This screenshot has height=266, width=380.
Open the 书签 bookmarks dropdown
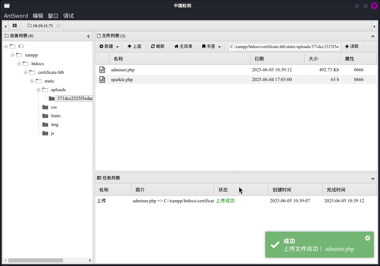(211, 46)
